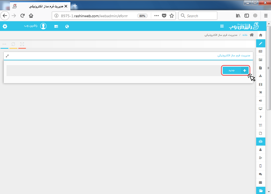This screenshot has height=194, width=271.
Task: Click the browser Search box
Action: 198,16
